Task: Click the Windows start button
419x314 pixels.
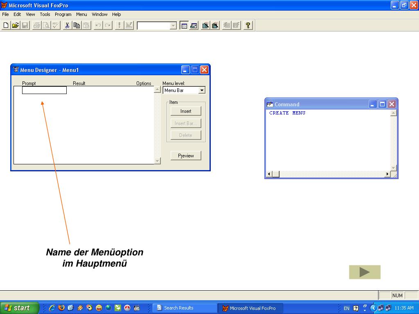Action: [x=20, y=308]
